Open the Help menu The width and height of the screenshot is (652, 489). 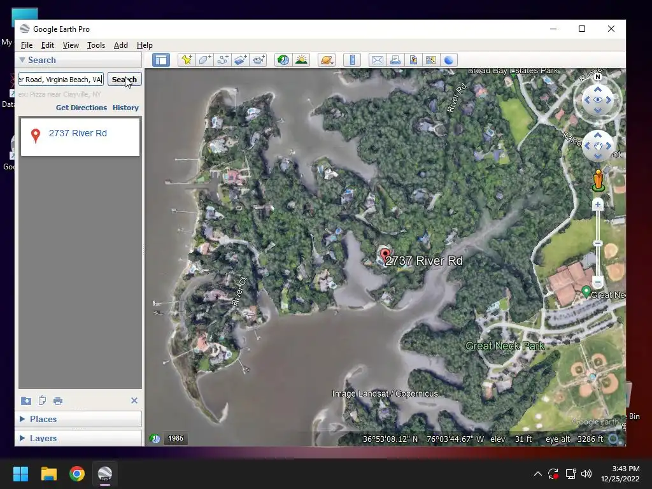point(145,45)
